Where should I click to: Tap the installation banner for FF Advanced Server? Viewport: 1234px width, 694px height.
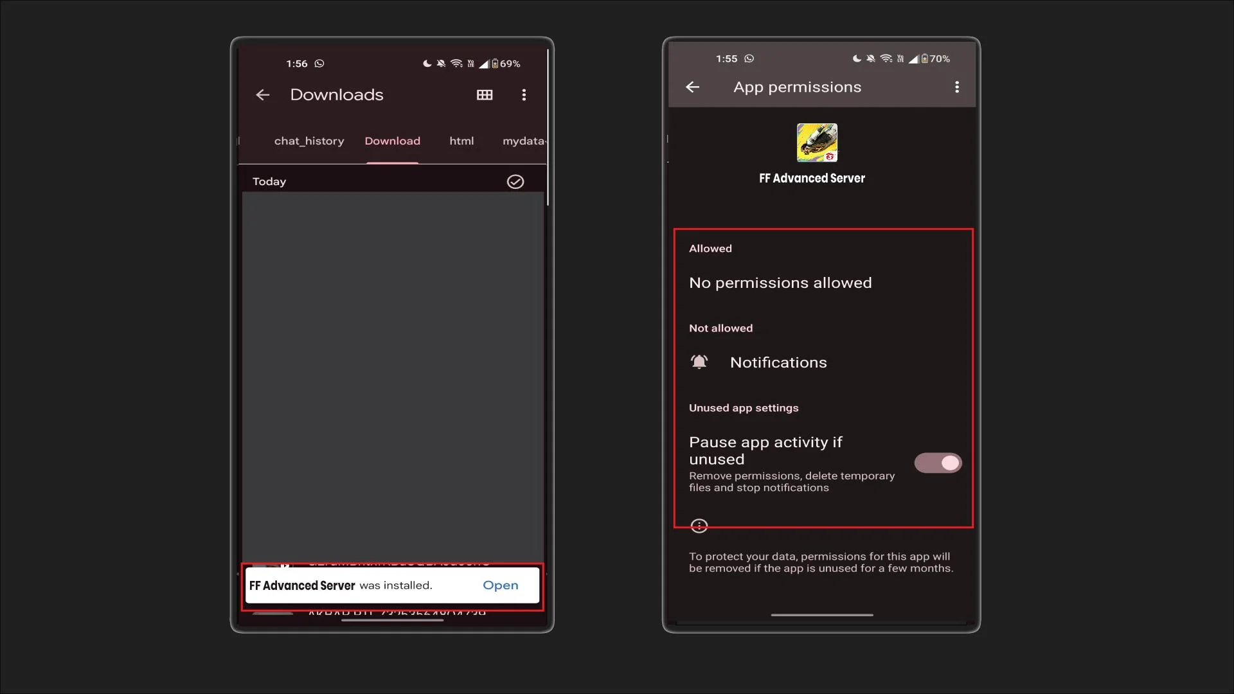pyautogui.click(x=392, y=585)
